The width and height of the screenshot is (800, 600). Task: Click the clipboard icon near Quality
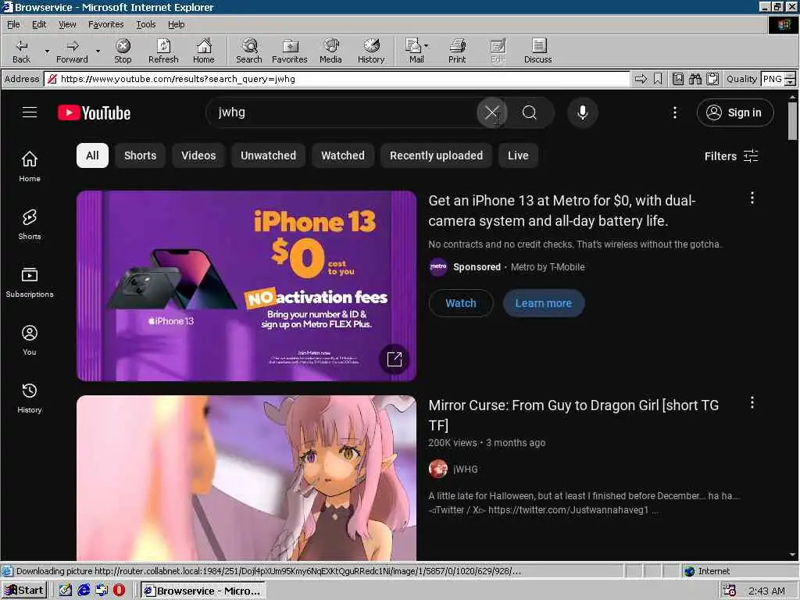[x=712, y=79]
